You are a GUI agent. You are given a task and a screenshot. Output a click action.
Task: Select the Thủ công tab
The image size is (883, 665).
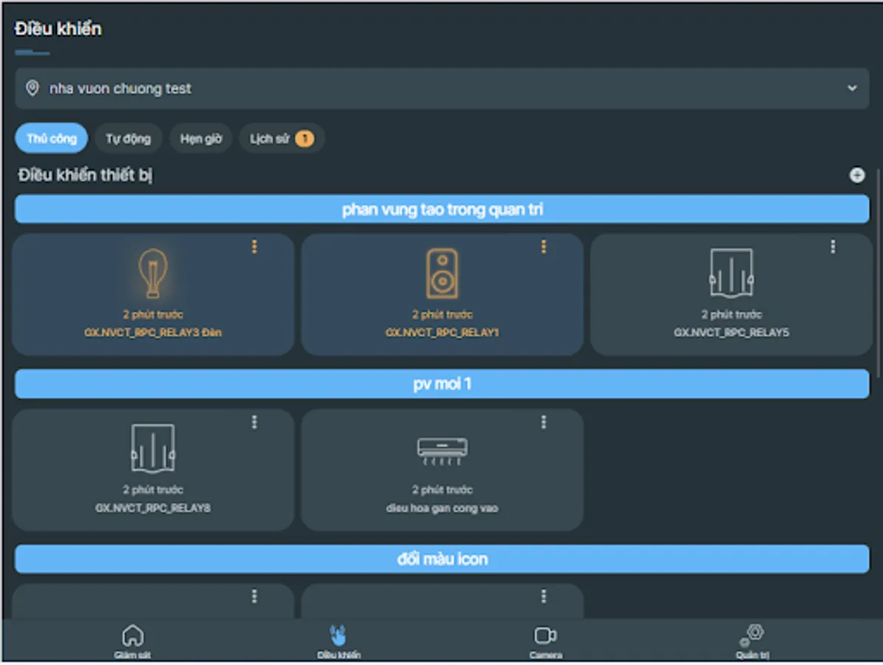coord(51,138)
